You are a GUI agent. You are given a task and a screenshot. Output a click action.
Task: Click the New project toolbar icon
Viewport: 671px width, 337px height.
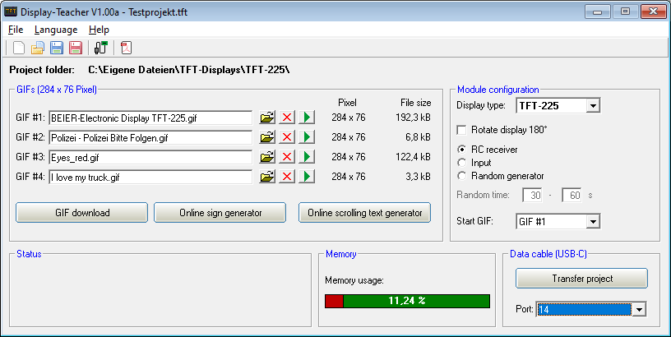[x=19, y=48]
